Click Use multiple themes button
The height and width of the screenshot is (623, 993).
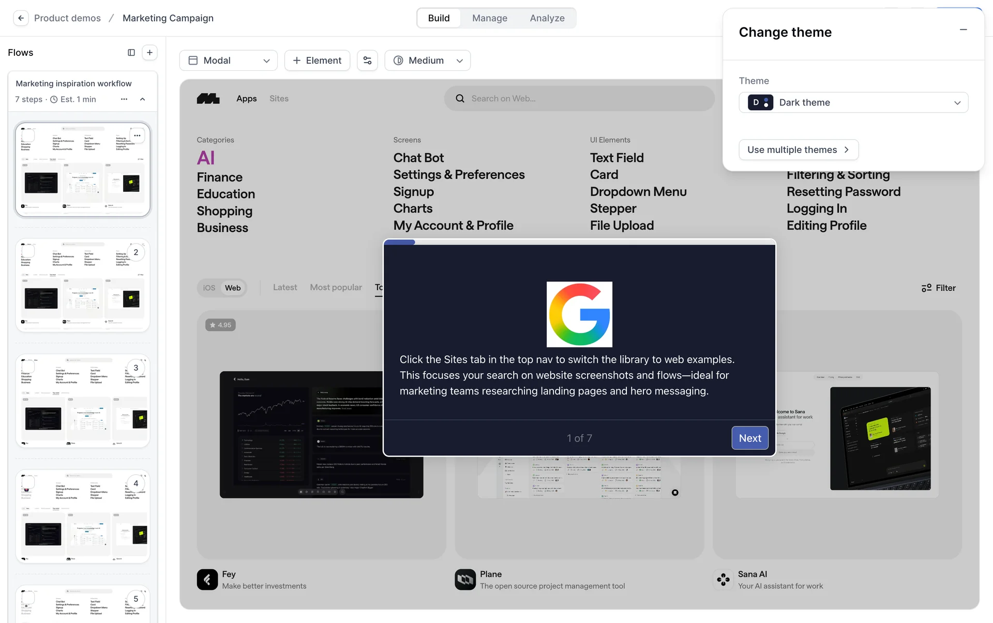pyautogui.click(x=798, y=150)
